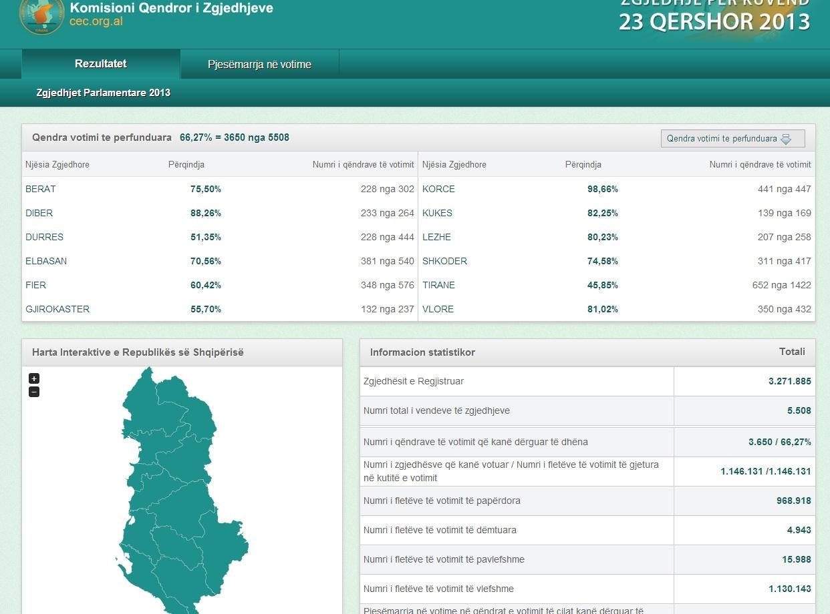Select the DURRES district link
The width and height of the screenshot is (830, 614).
[x=44, y=237]
